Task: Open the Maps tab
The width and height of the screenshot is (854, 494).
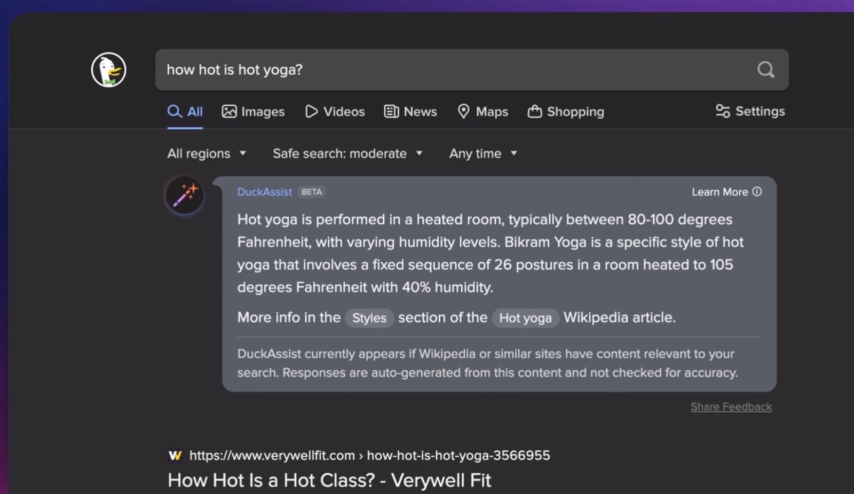Action: (x=483, y=112)
